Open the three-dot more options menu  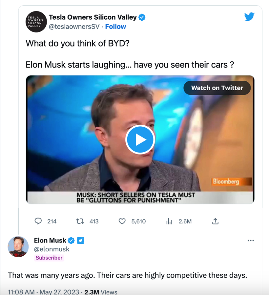click(251, 241)
